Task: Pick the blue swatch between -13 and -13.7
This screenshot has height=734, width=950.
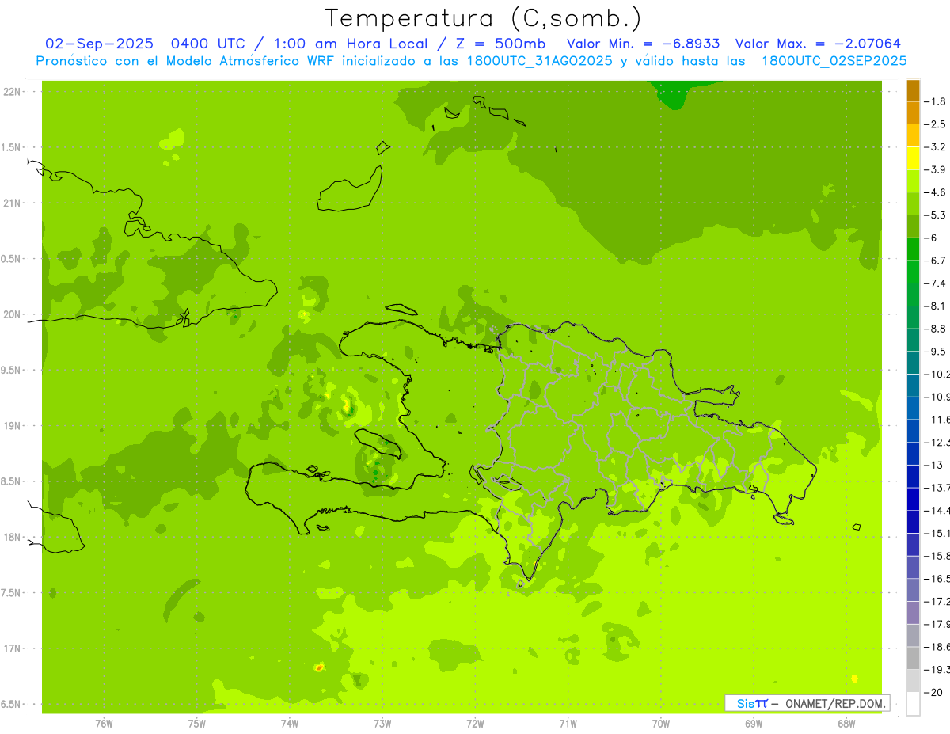Action: (x=913, y=476)
